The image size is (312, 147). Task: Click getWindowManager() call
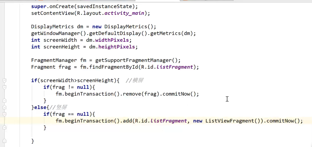coord(59,33)
